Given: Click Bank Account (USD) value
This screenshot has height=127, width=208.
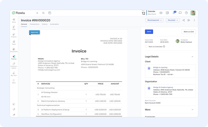Looking at the screenshot, I should (153, 103).
